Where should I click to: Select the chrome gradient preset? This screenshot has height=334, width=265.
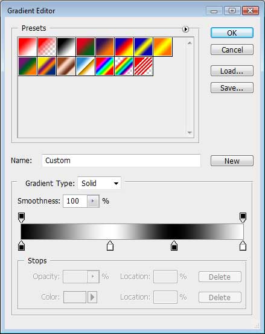tap(85, 66)
